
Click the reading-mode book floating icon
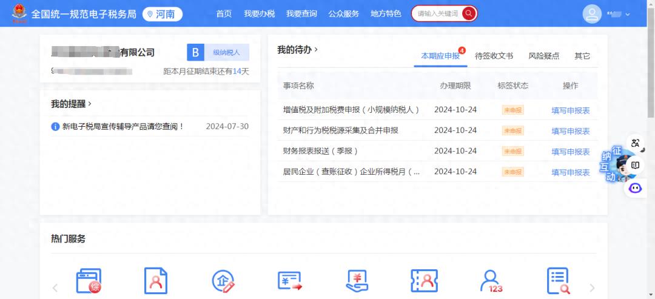[636, 166]
